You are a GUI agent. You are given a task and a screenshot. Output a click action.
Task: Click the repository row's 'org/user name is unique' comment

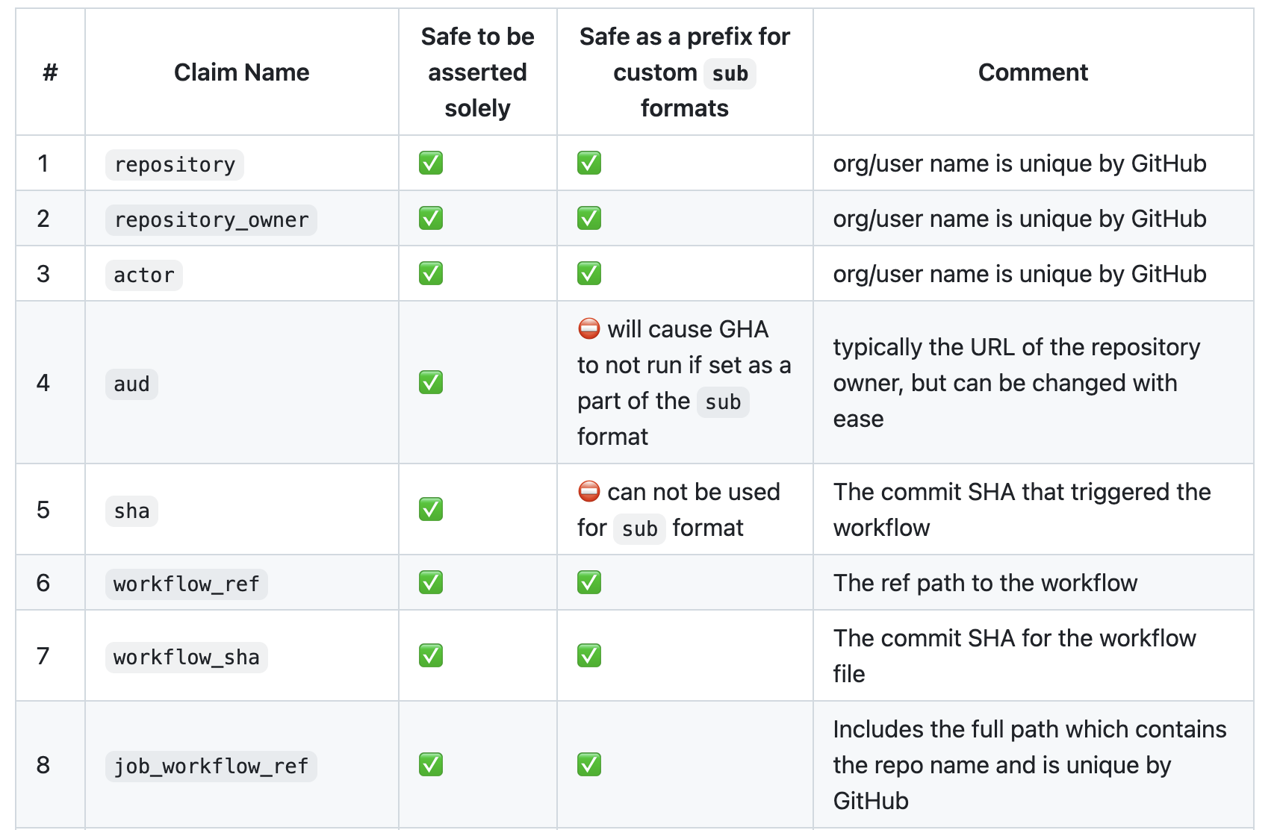pyautogui.click(x=1019, y=163)
